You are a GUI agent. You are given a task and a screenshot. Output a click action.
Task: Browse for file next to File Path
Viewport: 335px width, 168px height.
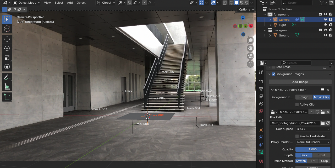[x=323, y=123]
